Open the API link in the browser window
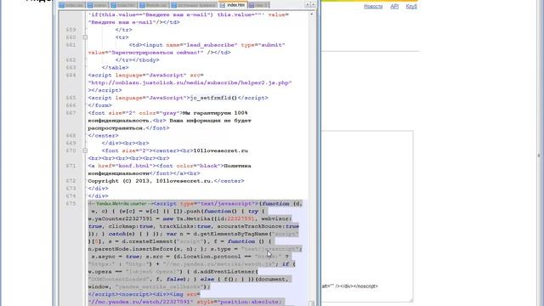 [x=394, y=7]
